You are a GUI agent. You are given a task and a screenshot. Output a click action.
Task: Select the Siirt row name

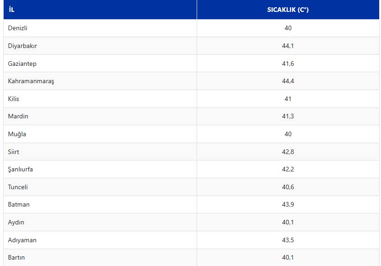(x=13, y=152)
